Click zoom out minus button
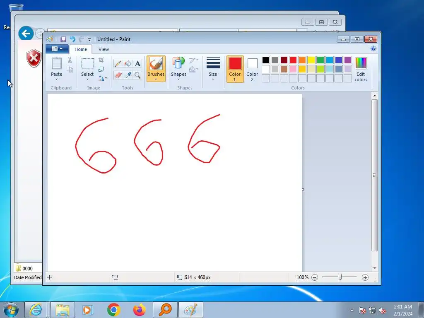This screenshot has height=318, width=424. [x=315, y=277]
